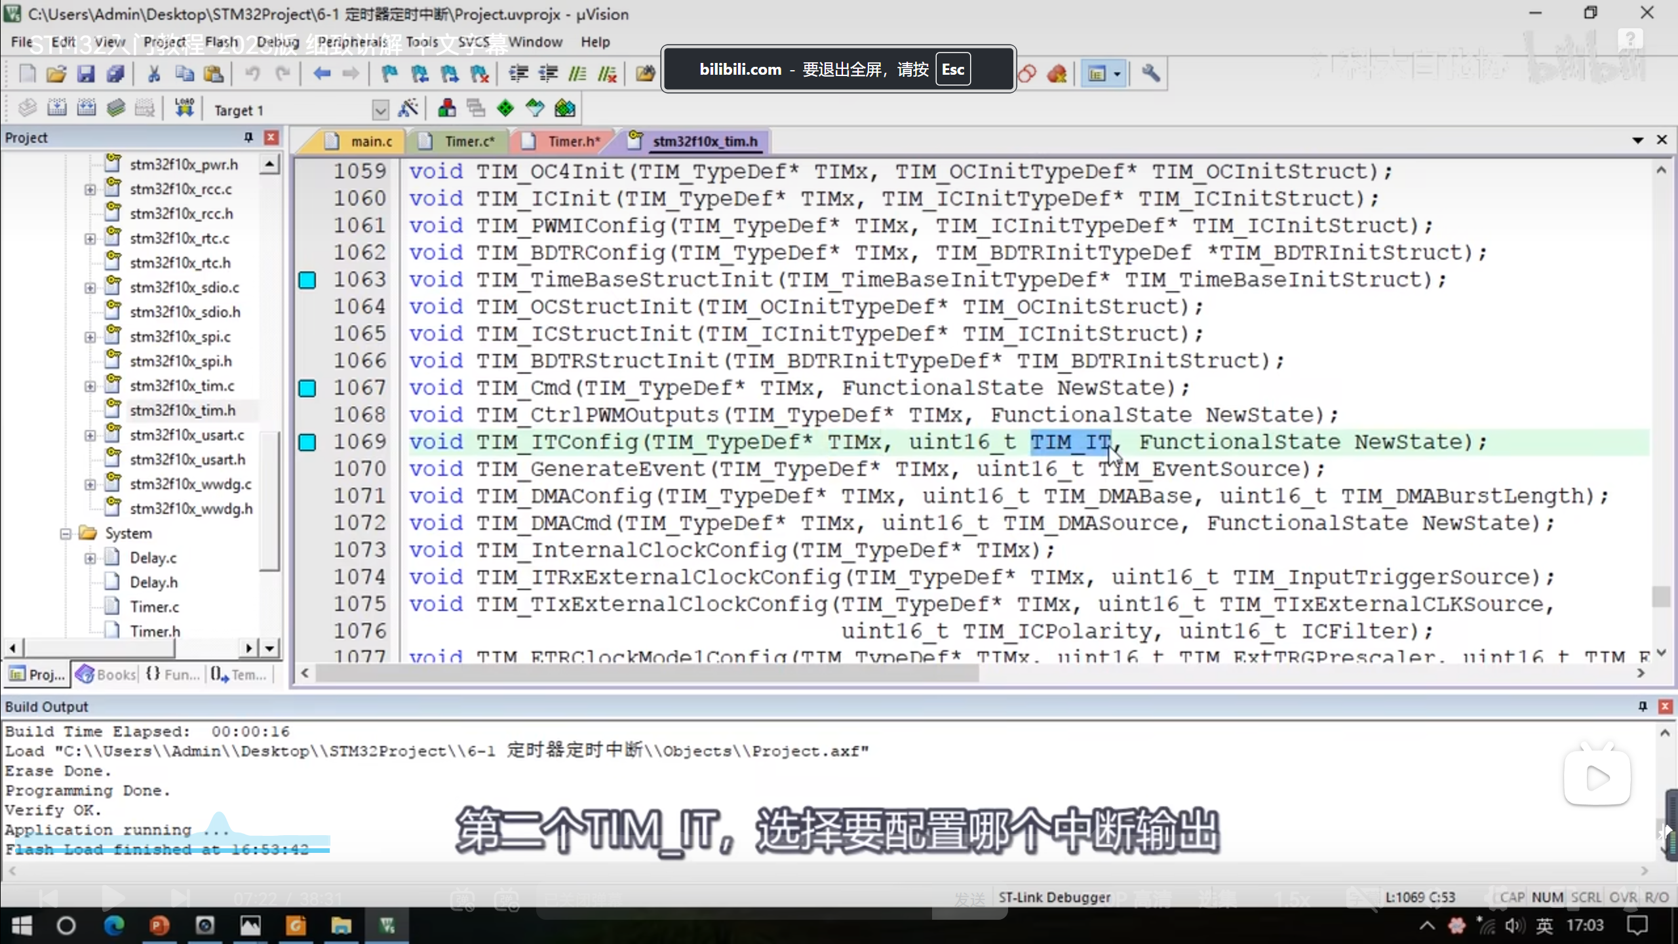Screen dimensions: 1678x944
Task: Collapse the System folder group
Action: [x=66, y=534]
